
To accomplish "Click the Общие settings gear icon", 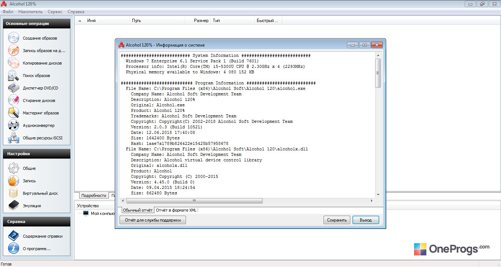I will [14, 168].
